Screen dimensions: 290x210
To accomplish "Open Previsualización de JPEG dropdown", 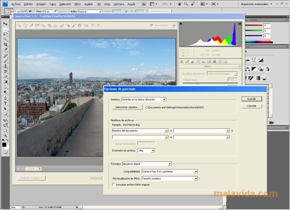I will pos(170,178).
